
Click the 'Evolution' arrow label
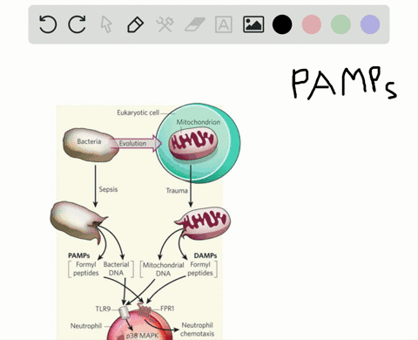[132, 143]
